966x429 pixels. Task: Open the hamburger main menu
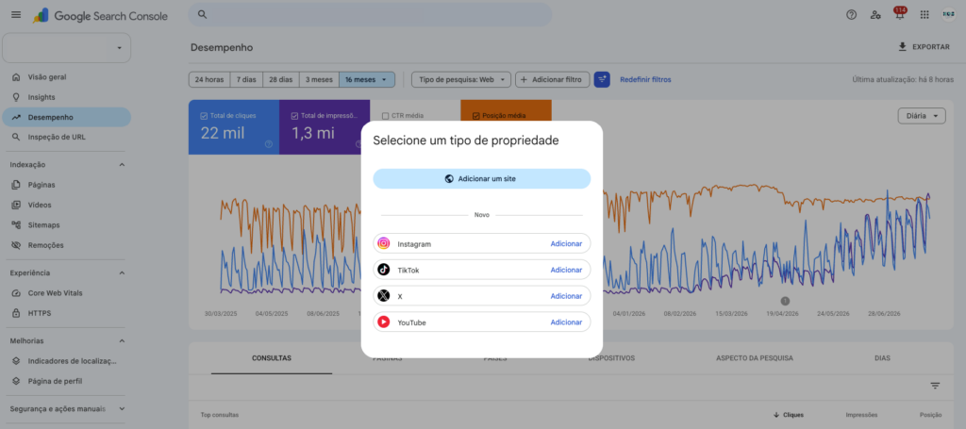coord(16,15)
